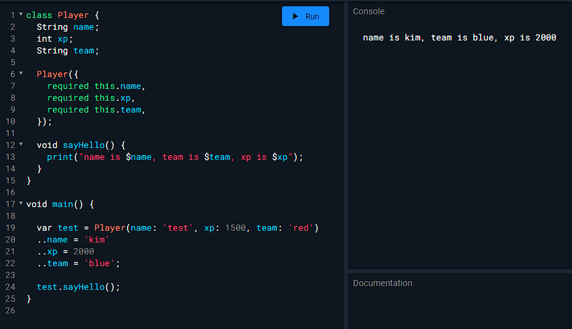
Task: Place cursor on 'String name;' declaration
Action: coord(67,27)
